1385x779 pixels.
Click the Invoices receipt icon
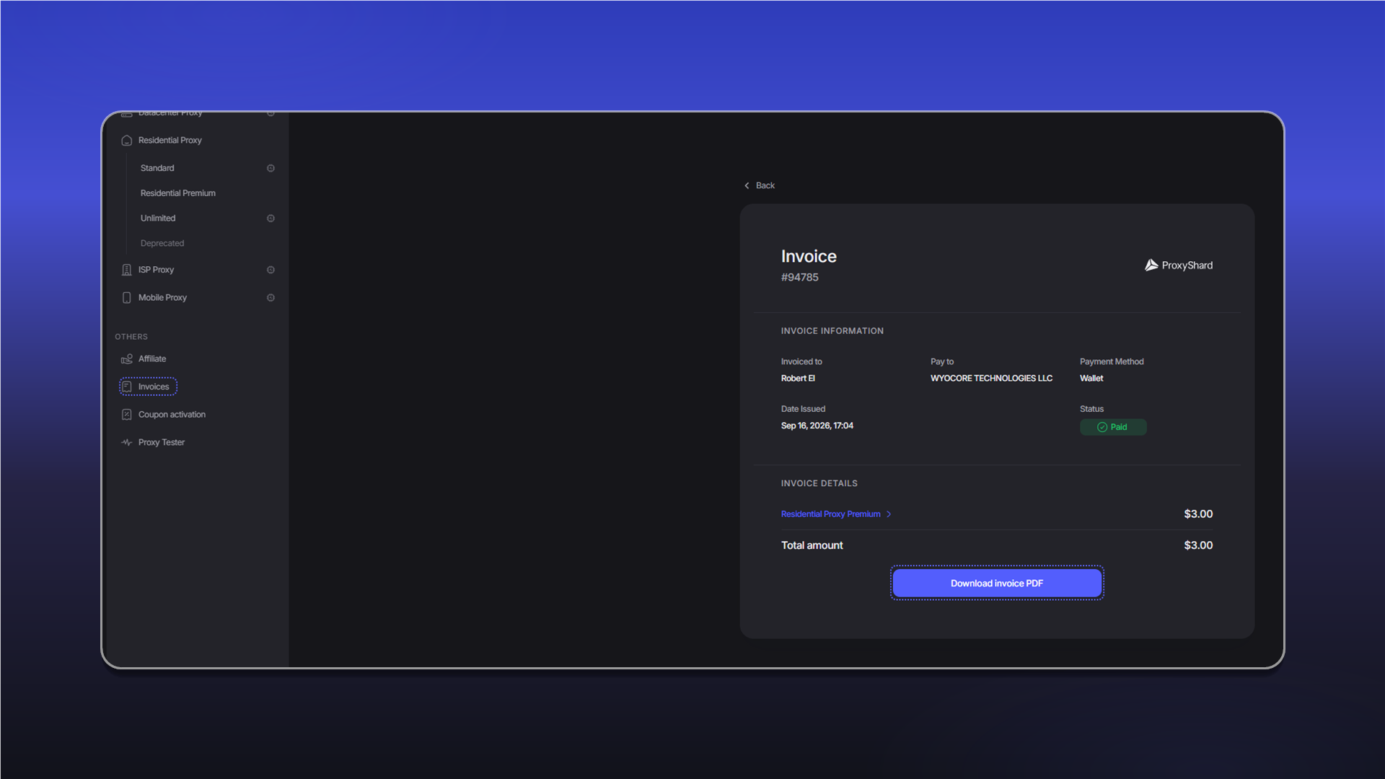(x=127, y=387)
